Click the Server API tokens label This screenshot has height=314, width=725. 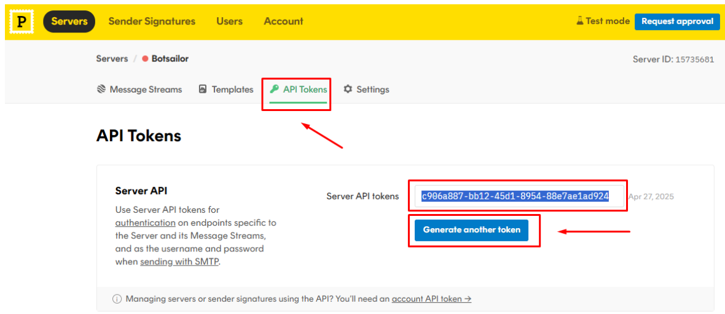[362, 196]
